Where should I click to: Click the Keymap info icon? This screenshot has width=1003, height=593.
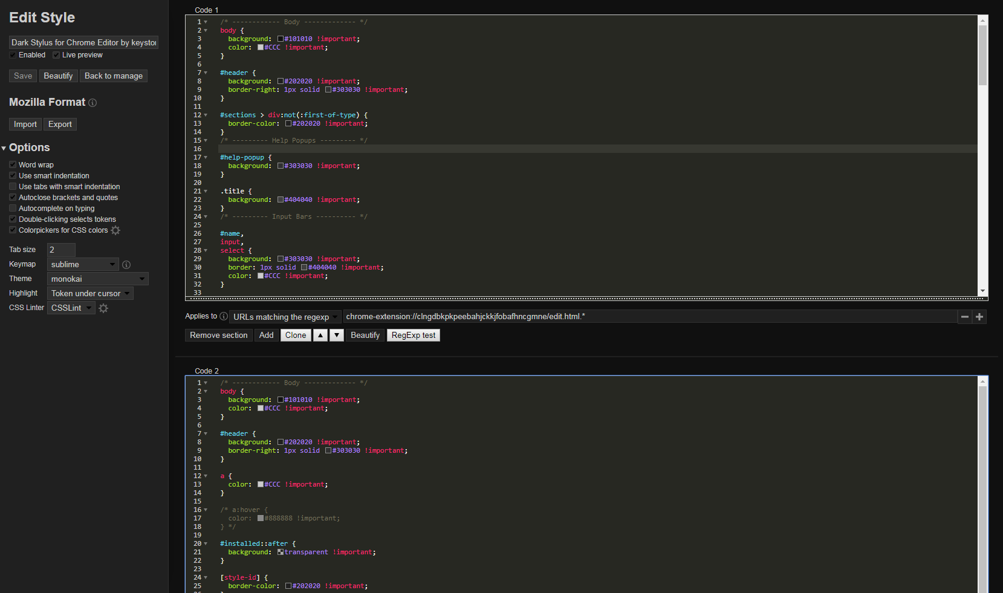click(x=126, y=265)
